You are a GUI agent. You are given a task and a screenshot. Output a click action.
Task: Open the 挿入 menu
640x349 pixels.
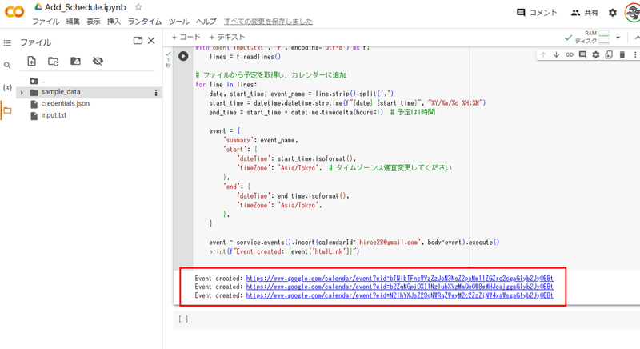[x=114, y=22]
